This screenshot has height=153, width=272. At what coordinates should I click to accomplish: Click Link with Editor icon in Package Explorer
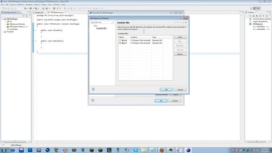[x=26, y=16]
